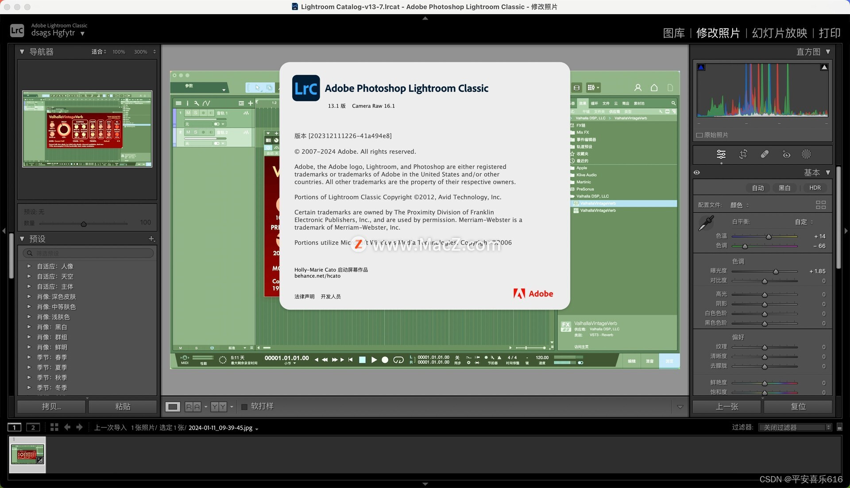Switch to the 幻灯片放映 module
Viewport: 850px width, 488px height.
[x=779, y=33]
